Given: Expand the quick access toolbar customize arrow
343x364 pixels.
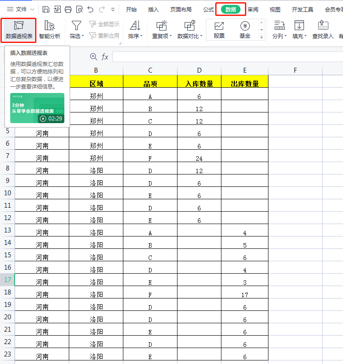Looking at the screenshot, I should tap(113, 10).
